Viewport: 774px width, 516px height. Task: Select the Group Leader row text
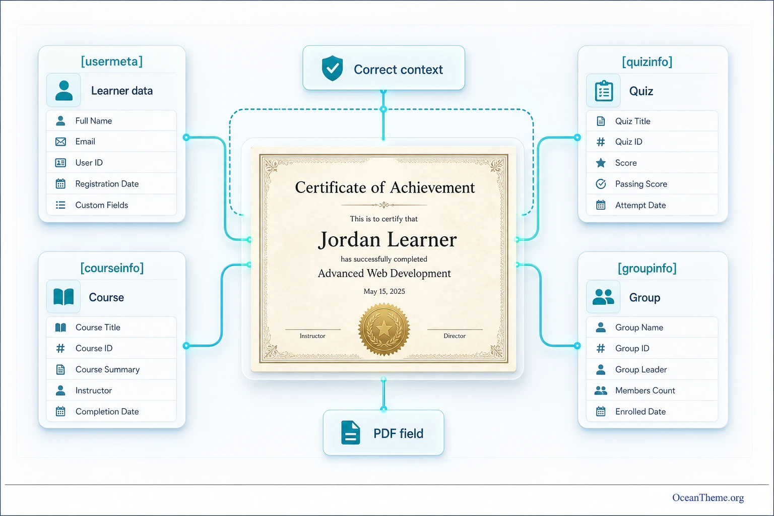tap(641, 369)
